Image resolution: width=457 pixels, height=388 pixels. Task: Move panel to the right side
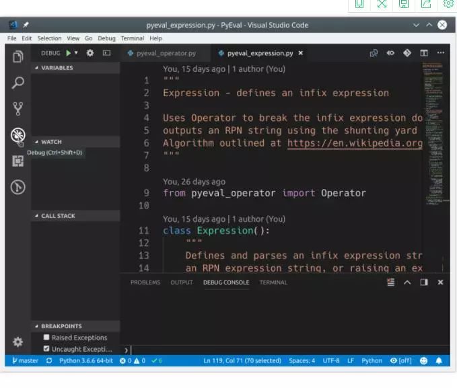[x=424, y=282]
